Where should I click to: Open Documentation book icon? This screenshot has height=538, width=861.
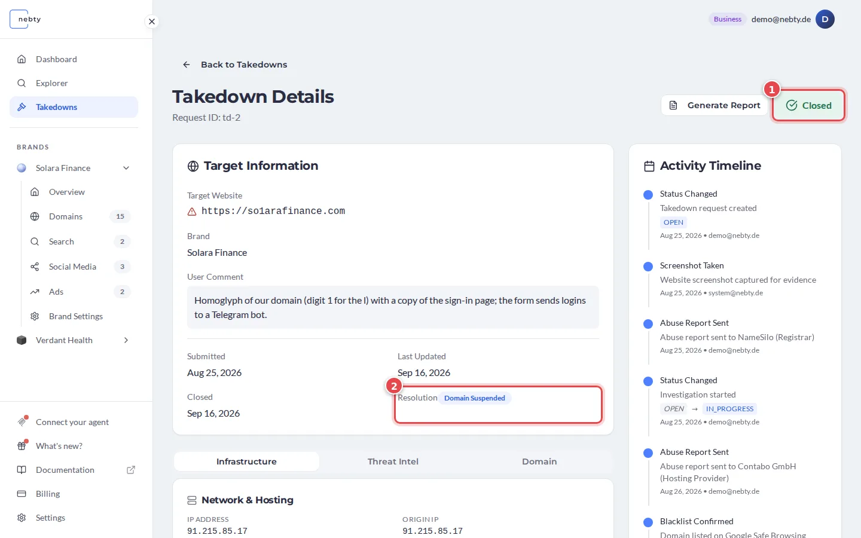click(x=22, y=470)
